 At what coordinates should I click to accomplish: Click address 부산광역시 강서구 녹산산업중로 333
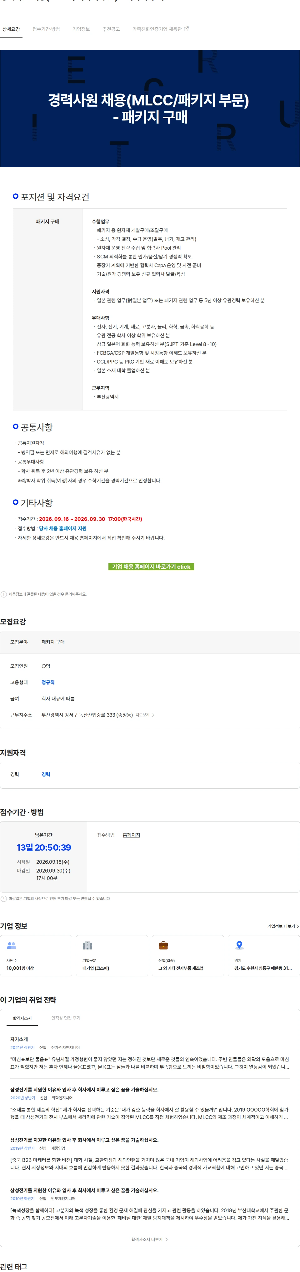[87, 715]
